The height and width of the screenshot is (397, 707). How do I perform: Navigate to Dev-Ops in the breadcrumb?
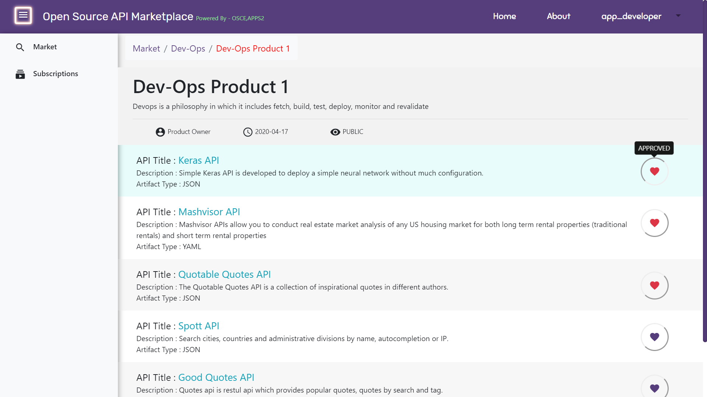pos(188,49)
